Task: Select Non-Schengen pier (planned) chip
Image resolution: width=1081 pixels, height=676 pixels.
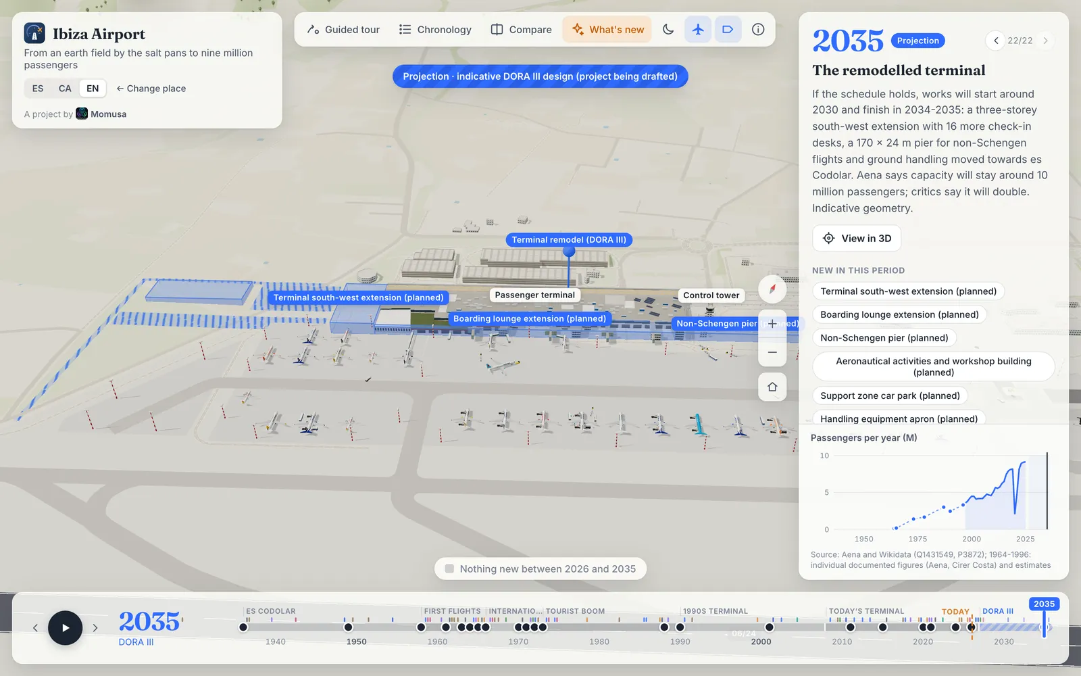Action: pos(884,338)
